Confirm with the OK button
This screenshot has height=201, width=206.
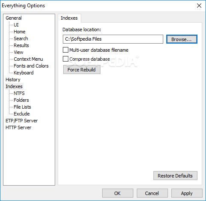(x=118, y=193)
